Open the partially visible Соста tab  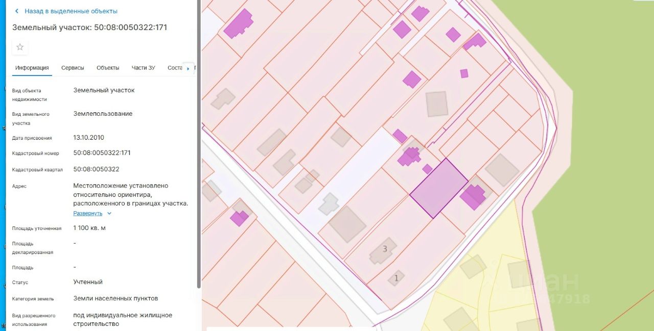pos(175,68)
